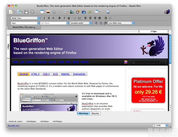The width and height of the screenshot is (178, 137).
Task: Select div#logo in the structure breadcrumb
Action: coord(58,121)
